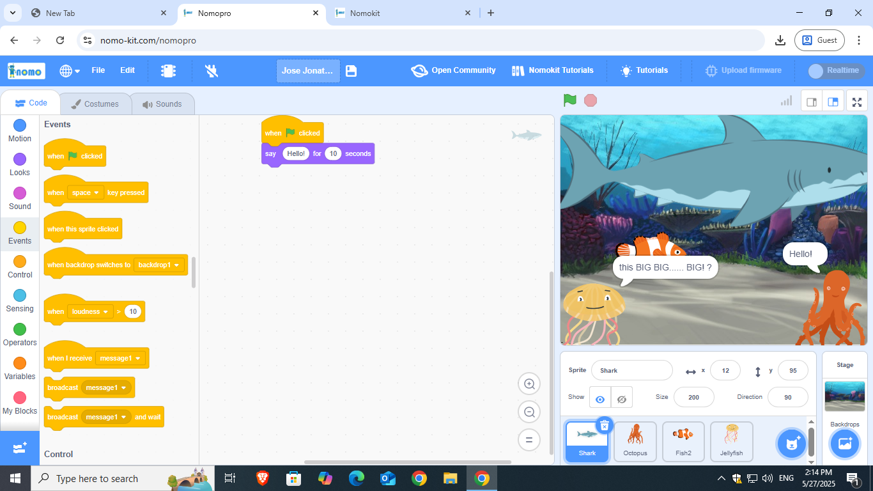Open the backdrop1 dropdown in block
This screenshot has height=491, width=873.
[x=159, y=265]
